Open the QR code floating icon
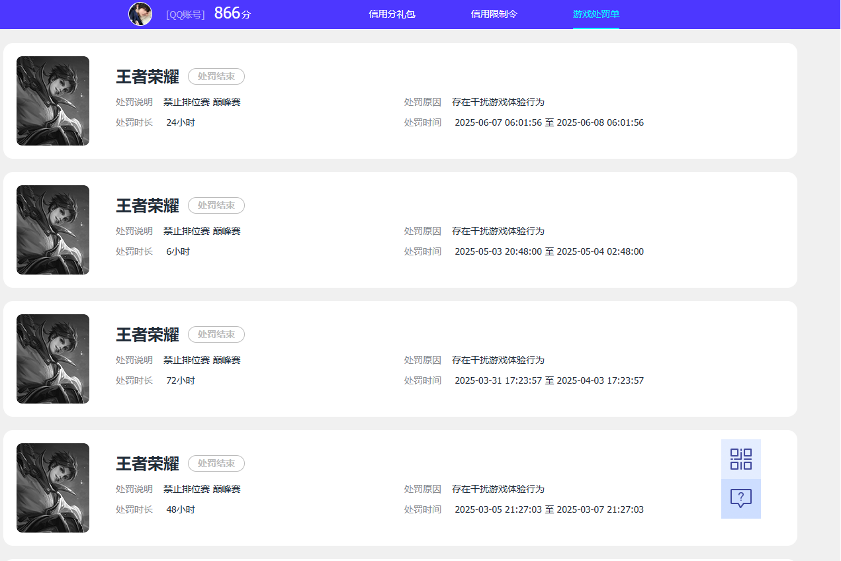Viewport: 841px width, 561px height. click(x=741, y=459)
